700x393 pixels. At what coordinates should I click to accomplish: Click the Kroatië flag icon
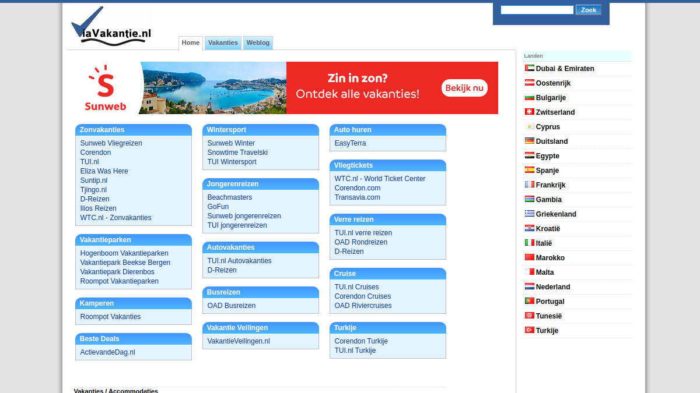pyautogui.click(x=529, y=228)
